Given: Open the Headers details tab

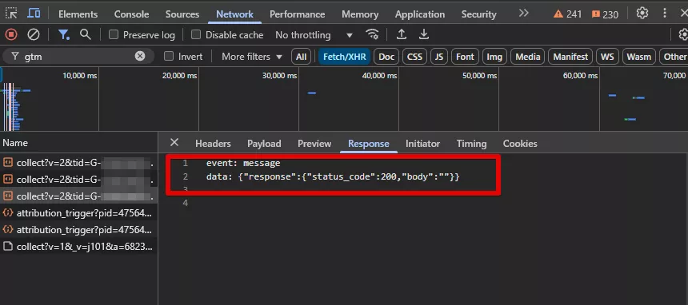Looking at the screenshot, I should [x=213, y=144].
